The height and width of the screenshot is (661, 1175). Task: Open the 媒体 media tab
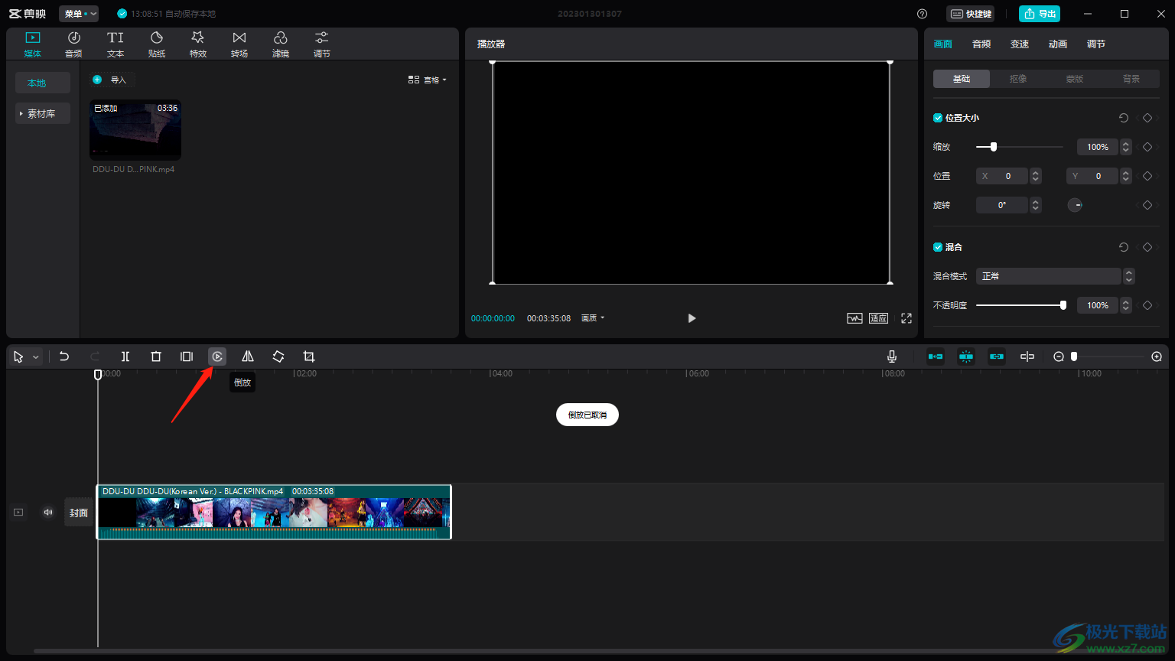pyautogui.click(x=33, y=44)
